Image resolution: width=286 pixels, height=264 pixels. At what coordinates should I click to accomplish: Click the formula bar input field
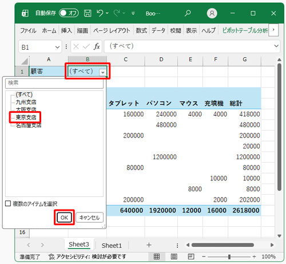[x=188, y=46]
